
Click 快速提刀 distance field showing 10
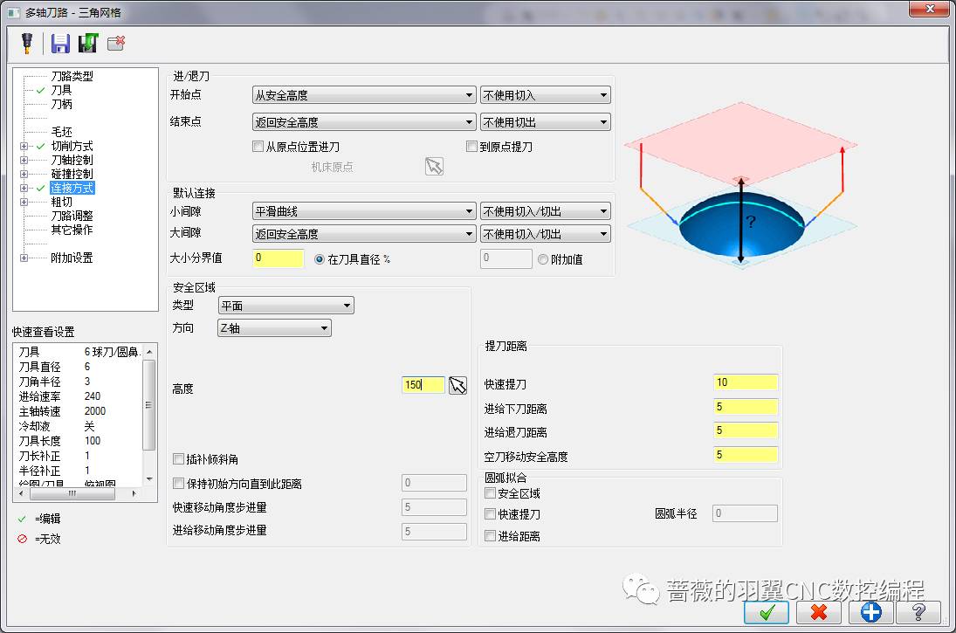click(746, 382)
